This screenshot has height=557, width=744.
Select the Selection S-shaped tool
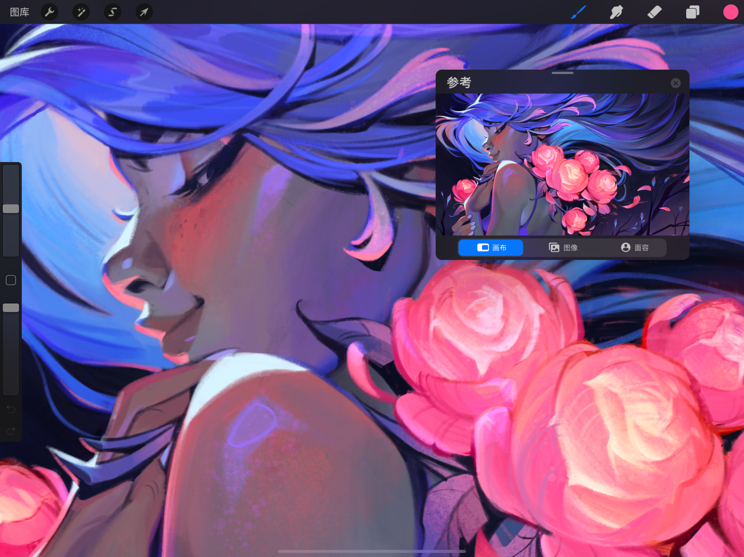pyautogui.click(x=113, y=12)
